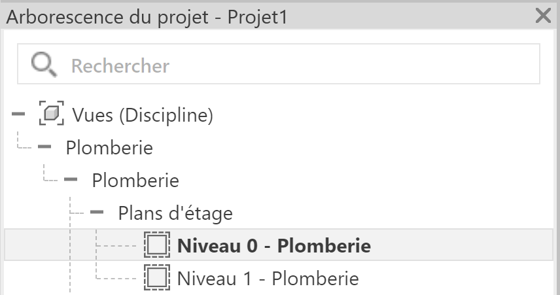Focus the Rechercher search field

click(x=279, y=64)
